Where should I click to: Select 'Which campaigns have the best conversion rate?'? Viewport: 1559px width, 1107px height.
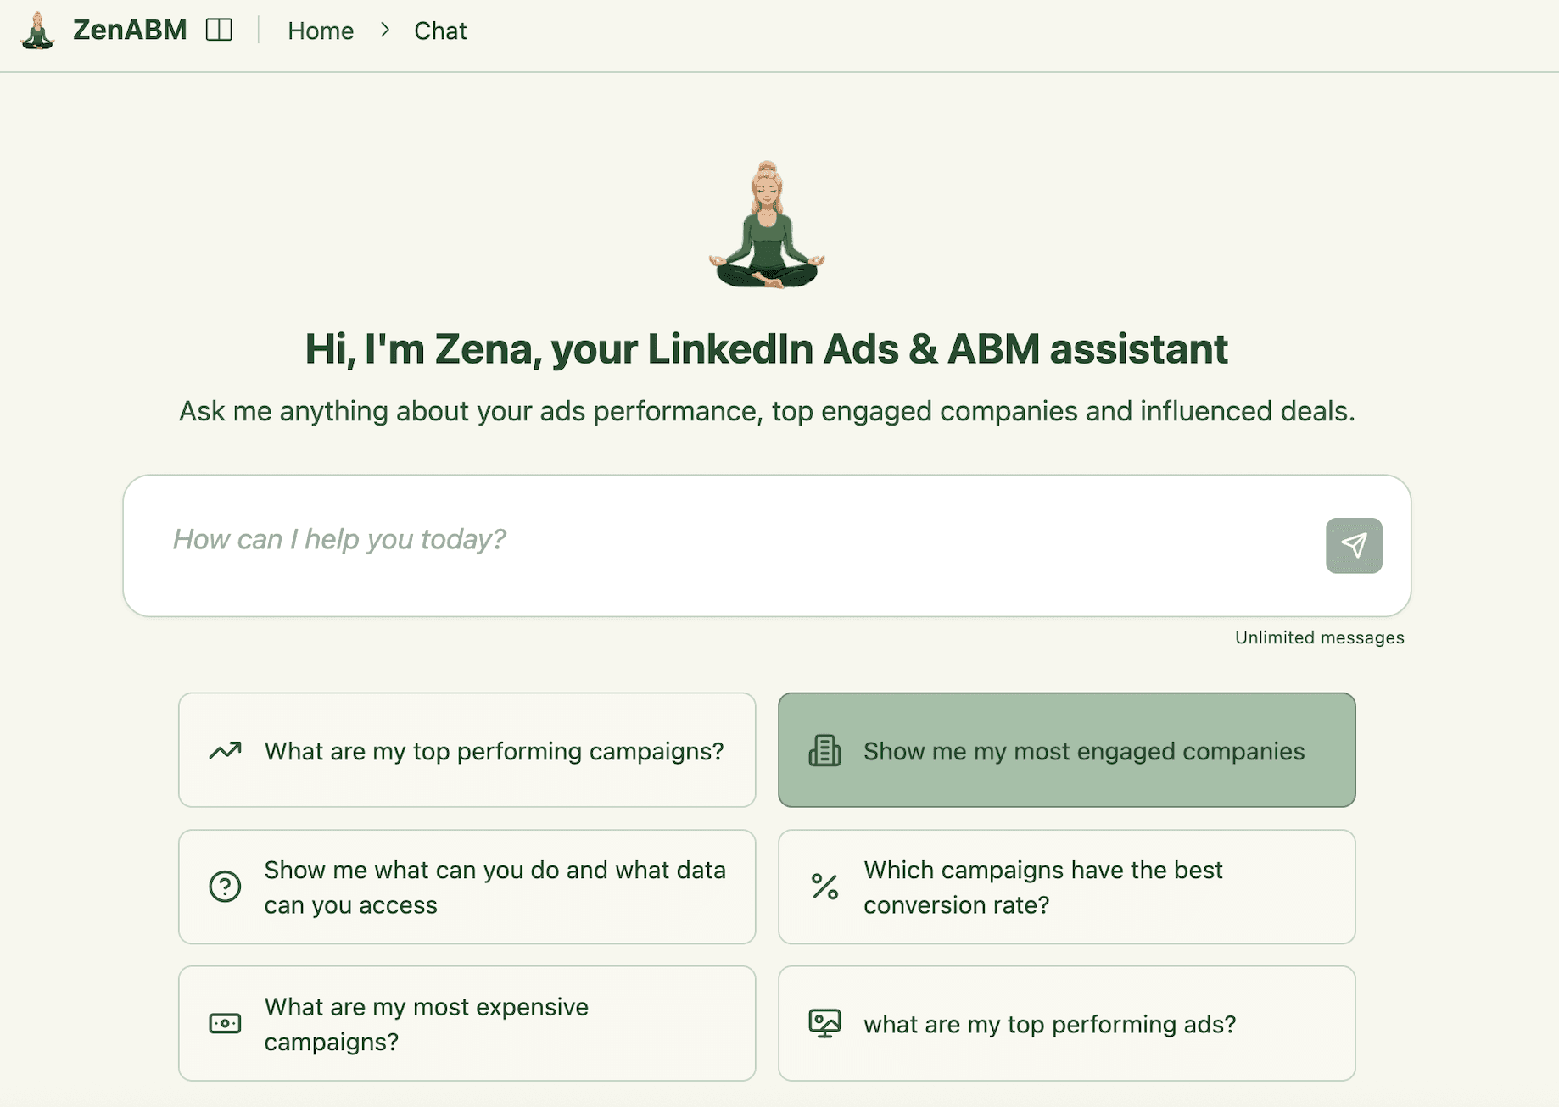click(1066, 887)
